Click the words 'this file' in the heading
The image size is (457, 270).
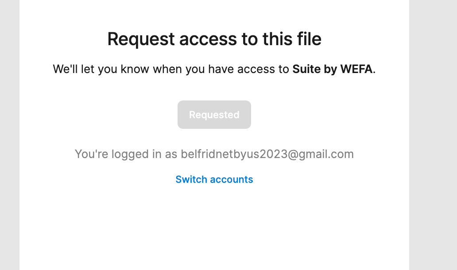pyautogui.click(x=292, y=39)
